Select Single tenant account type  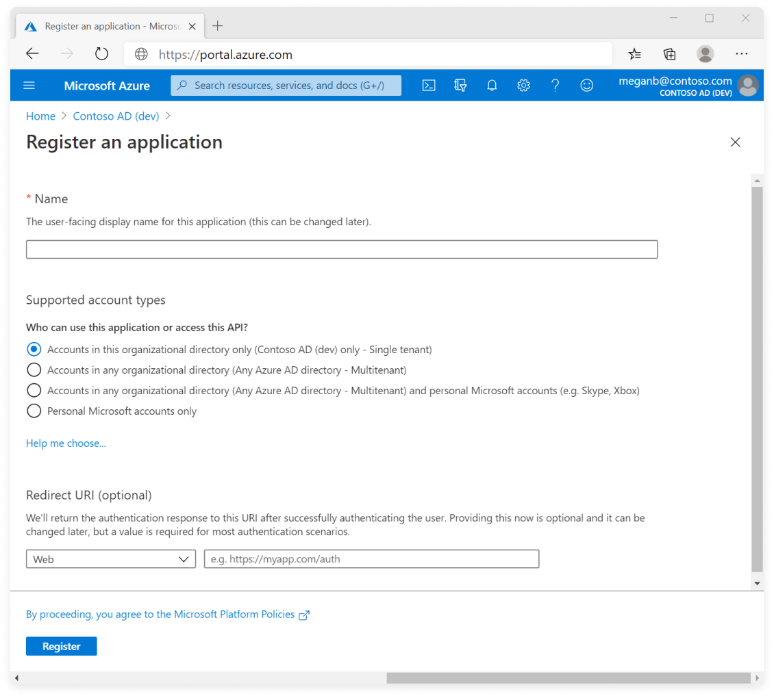[x=34, y=349]
